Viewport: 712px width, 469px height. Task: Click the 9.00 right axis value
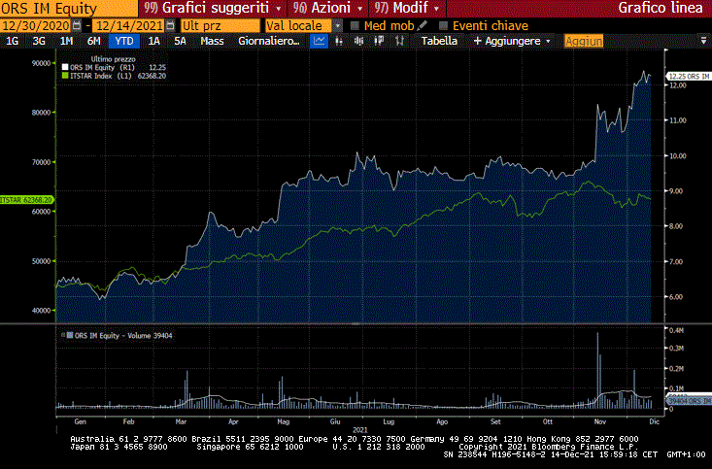(x=677, y=191)
